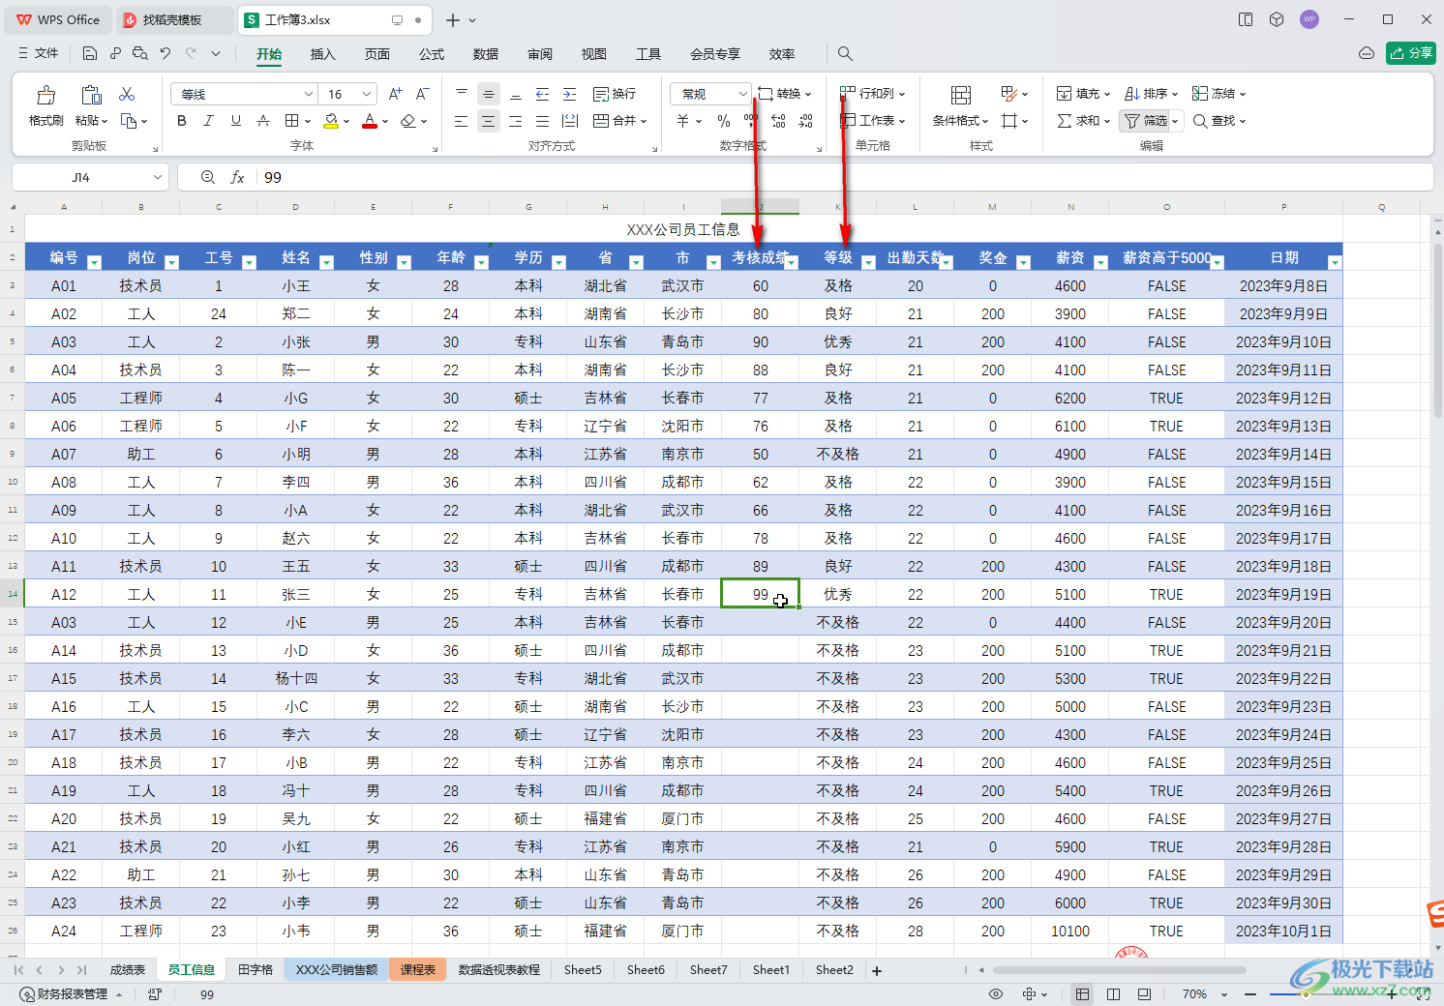Open the 找稻壳模板 tab
The height and width of the screenshot is (1006, 1444).
(x=173, y=19)
